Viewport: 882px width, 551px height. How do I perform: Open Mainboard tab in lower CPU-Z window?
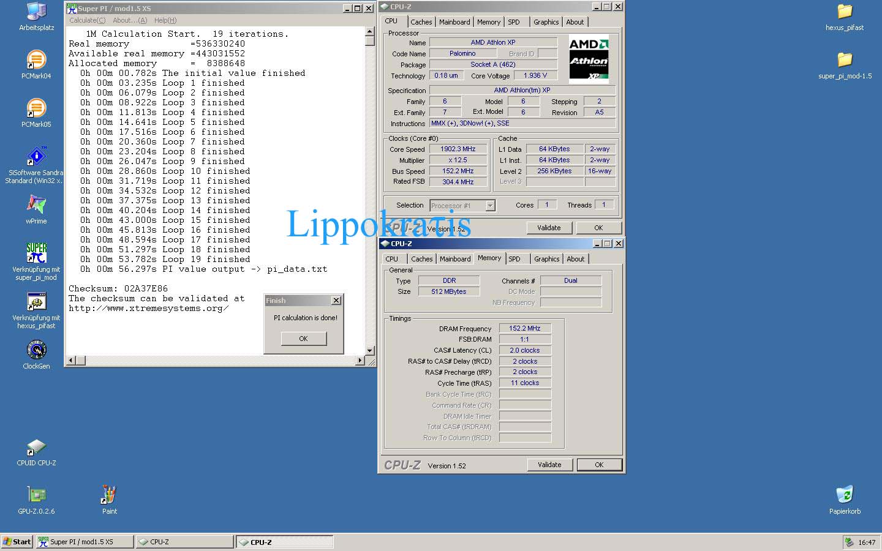(x=455, y=259)
